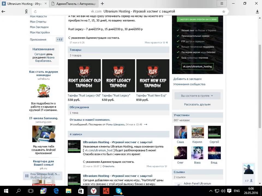Open member Олег avatar
The image size is (262, 196).
point(180,153)
